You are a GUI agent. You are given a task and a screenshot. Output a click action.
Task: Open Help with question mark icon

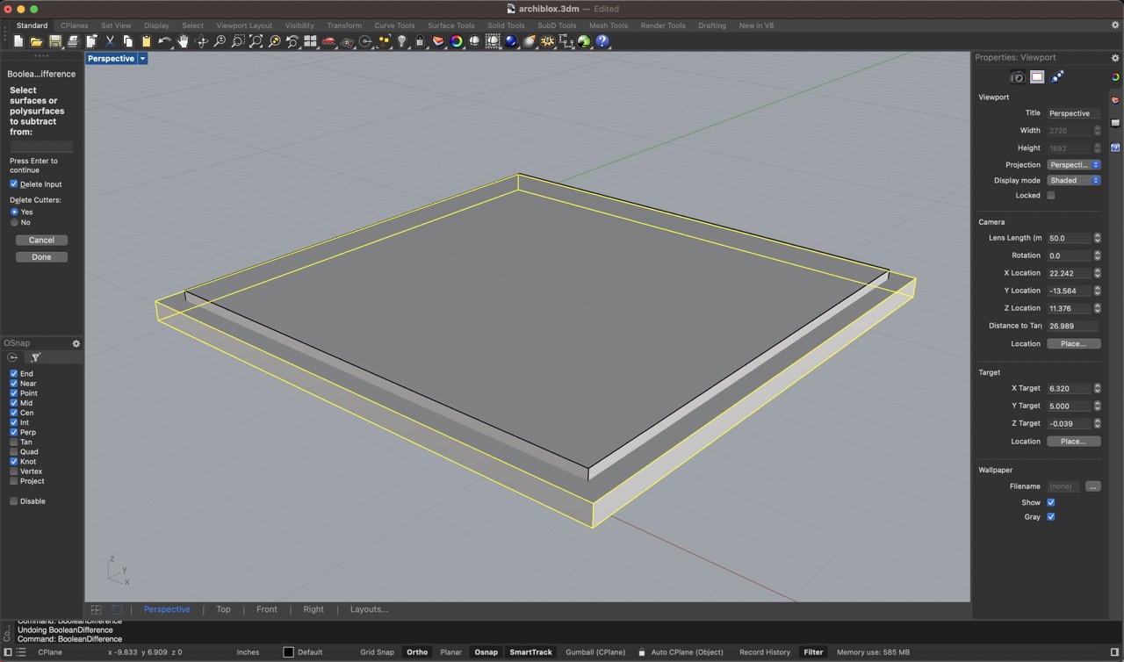tap(602, 41)
